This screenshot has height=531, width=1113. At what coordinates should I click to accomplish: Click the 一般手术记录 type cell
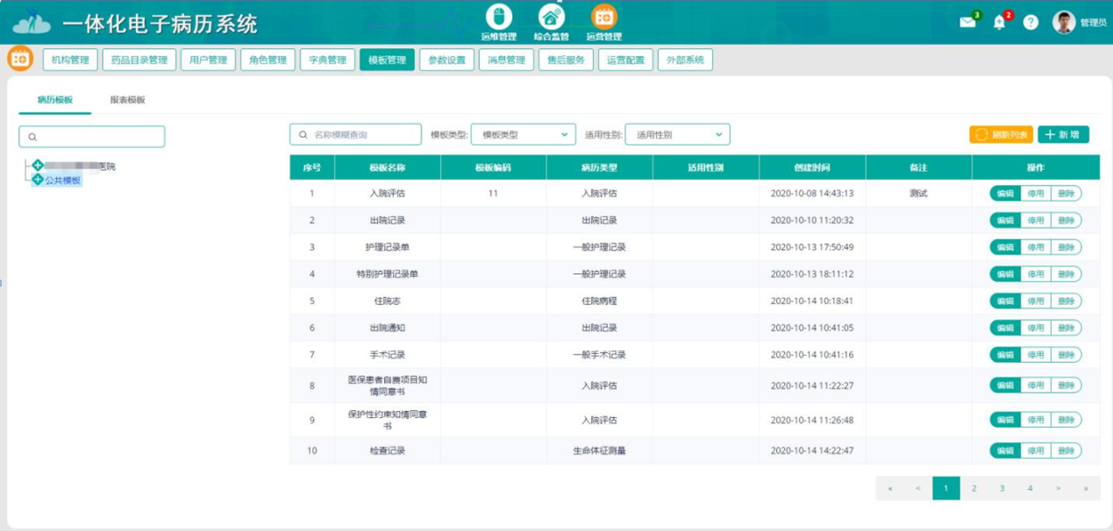599,355
